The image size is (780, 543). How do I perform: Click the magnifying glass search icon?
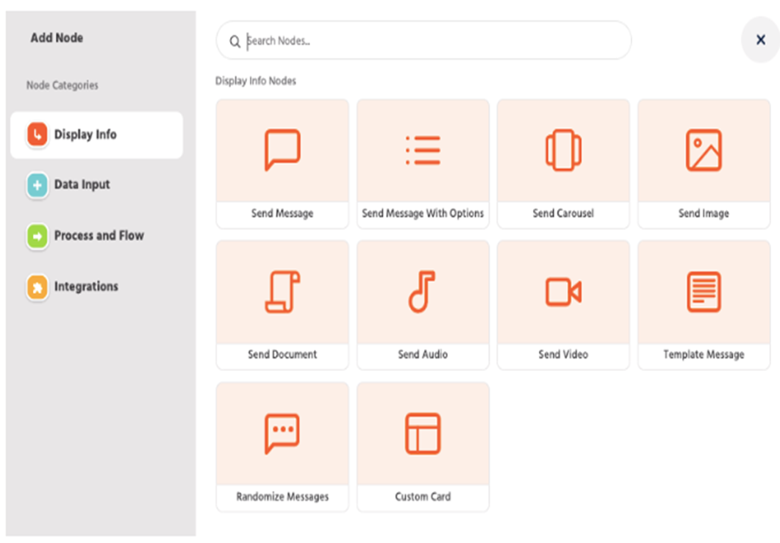click(235, 42)
